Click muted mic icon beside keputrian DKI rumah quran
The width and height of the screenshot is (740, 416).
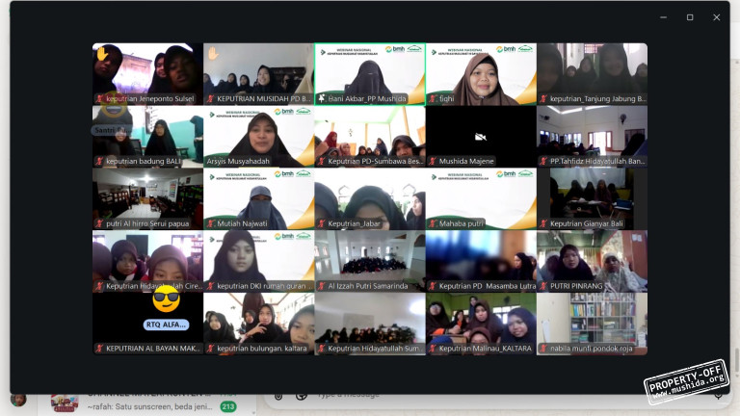[211, 286]
